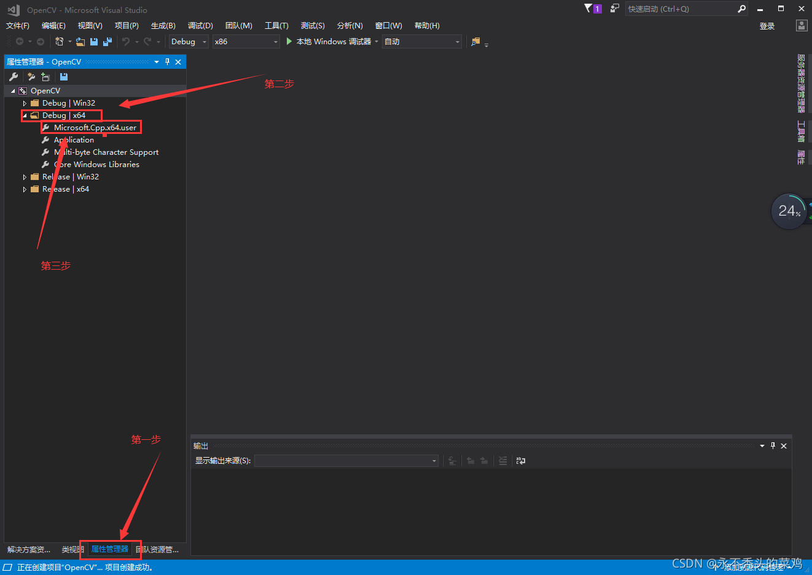Click the 24% floating performance widget
This screenshot has width=812, height=575.
click(789, 211)
